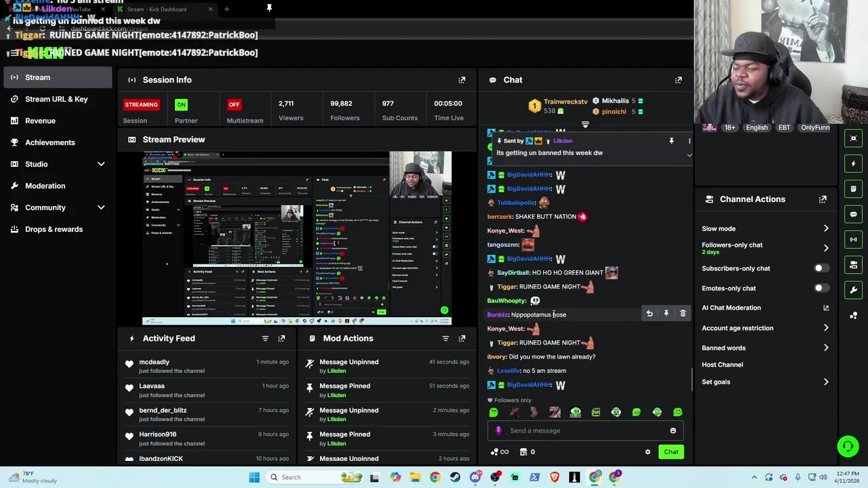Open Set goals settings arrow
The height and width of the screenshot is (488, 868).
tap(826, 382)
